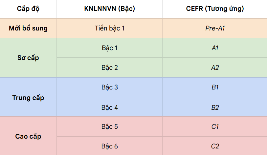Select the "B2" CEFR cell
Image resolution: width=267 pixels, height=155 pixels.
click(x=215, y=107)
